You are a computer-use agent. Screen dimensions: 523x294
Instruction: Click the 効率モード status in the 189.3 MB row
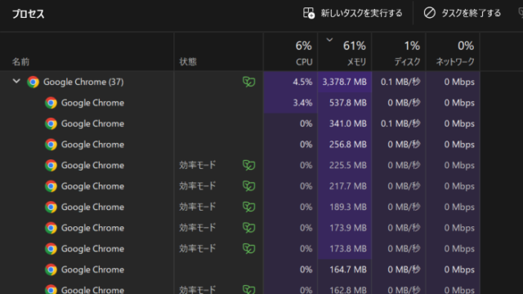[x=198, y=207]
